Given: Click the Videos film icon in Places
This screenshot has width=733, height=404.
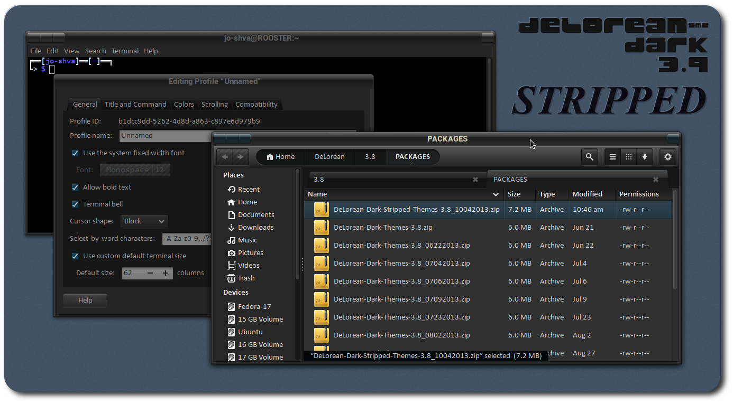Looking at the screenshot, I should 232,266.
